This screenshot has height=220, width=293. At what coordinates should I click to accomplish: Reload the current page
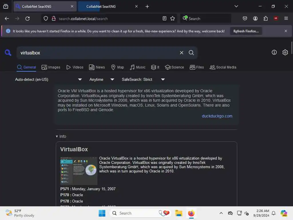click(27, 19)
